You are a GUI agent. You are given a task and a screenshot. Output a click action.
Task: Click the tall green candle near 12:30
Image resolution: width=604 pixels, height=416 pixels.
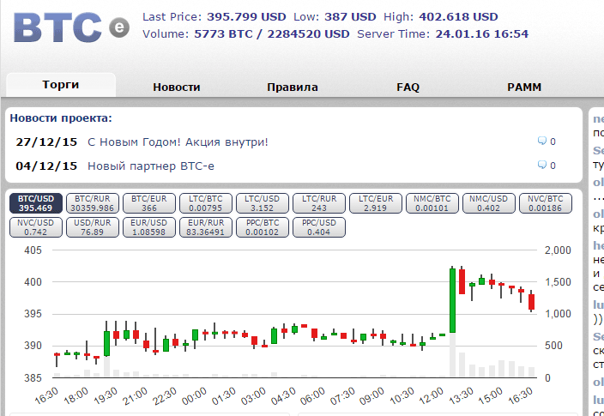click(453, 300)
